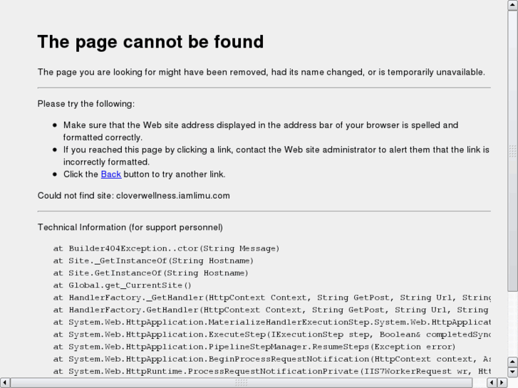The width and height of the screenshot is (518, 388).
Task: Click the down arrow at the vertical scrollbar's bottom
Action: (x=512, y=372)
